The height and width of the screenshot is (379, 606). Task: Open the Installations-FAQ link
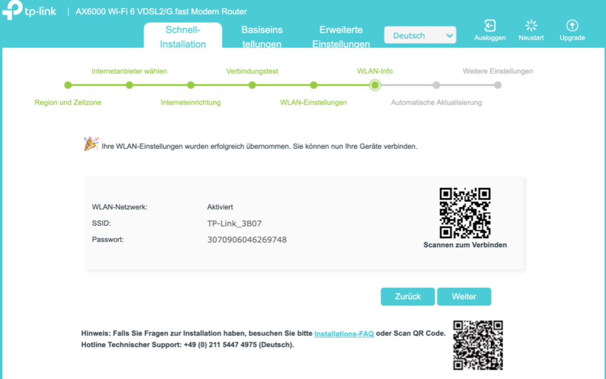coord(344,333)
